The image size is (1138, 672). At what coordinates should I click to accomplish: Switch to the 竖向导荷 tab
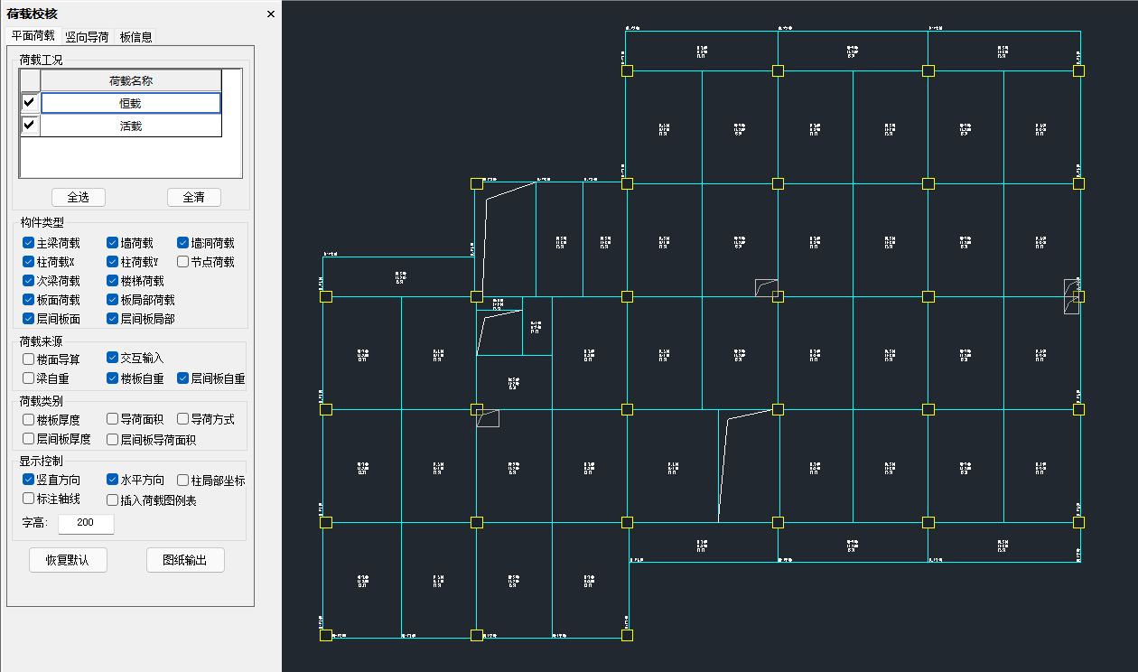[87, 37]
